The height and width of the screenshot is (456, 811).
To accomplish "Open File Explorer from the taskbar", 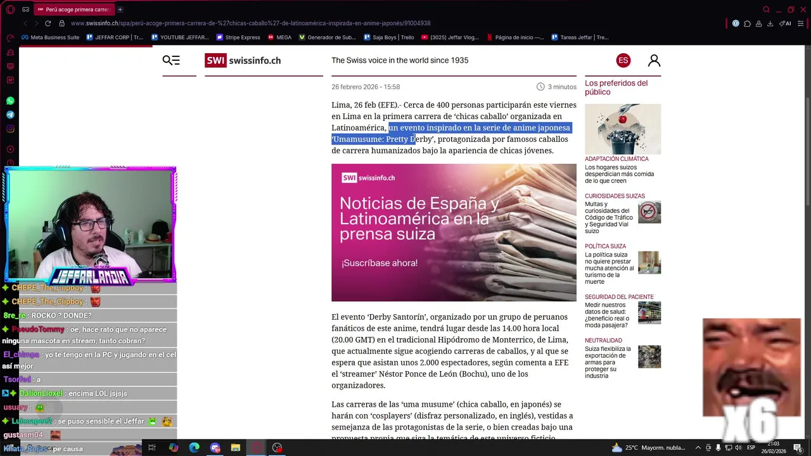I will tap(236, 448).
